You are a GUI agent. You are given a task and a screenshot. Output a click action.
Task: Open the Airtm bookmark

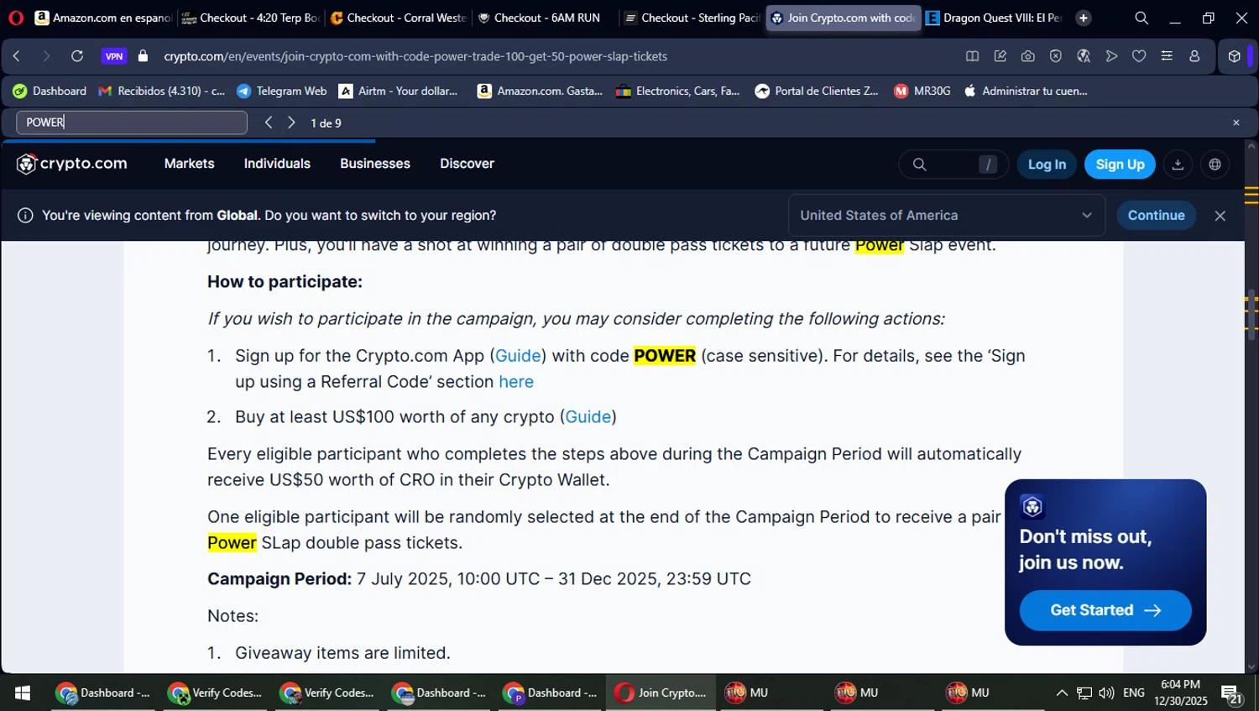click(399, 91)
